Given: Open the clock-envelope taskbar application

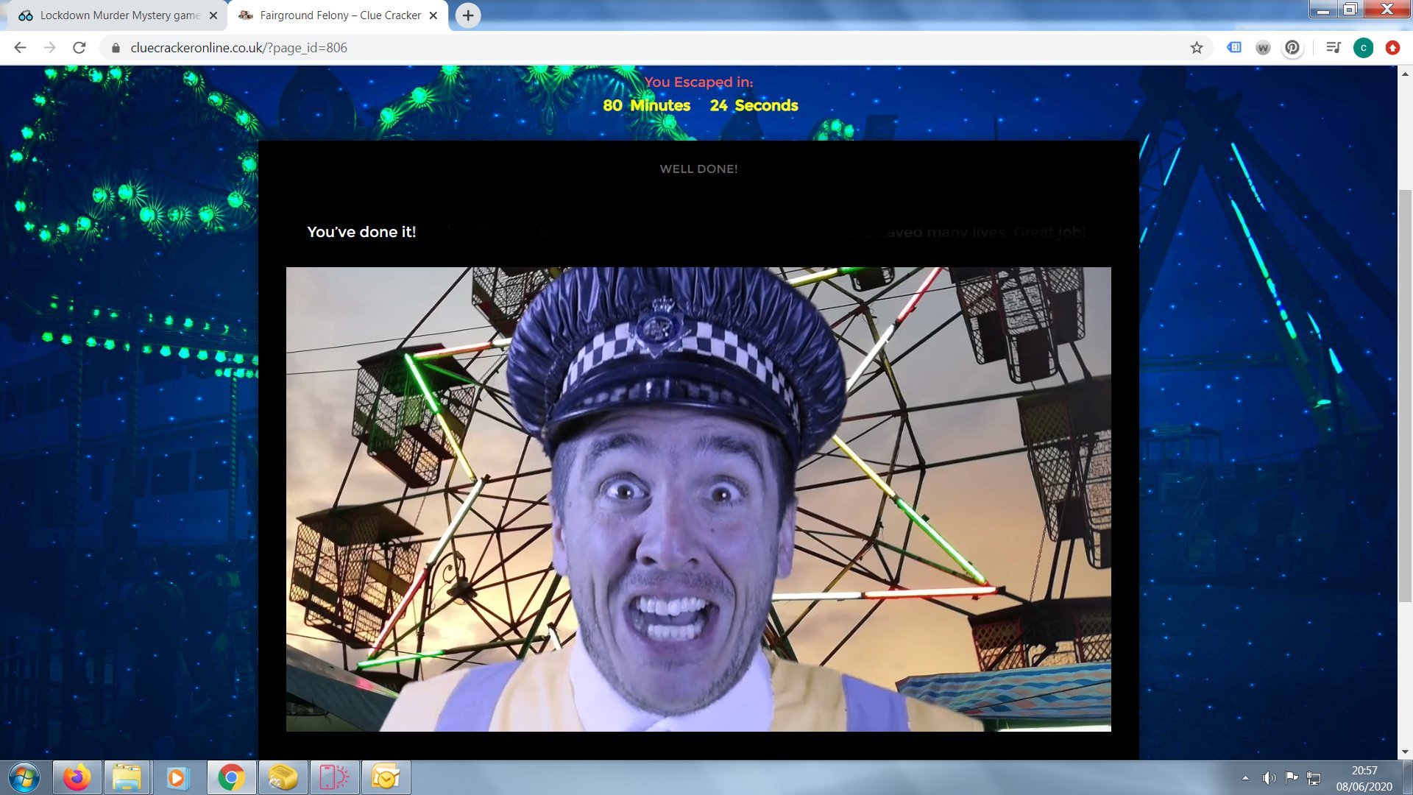Looking at the screenshot, I should click(x=386, y=777).
